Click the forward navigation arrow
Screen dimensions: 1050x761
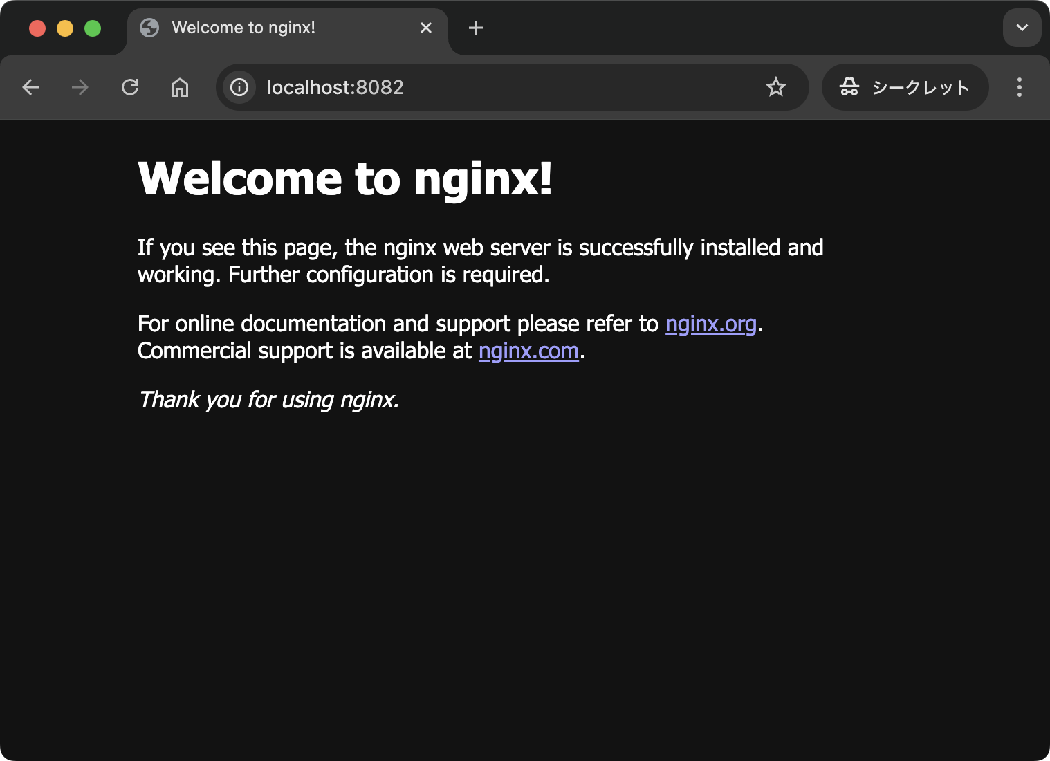80,87
